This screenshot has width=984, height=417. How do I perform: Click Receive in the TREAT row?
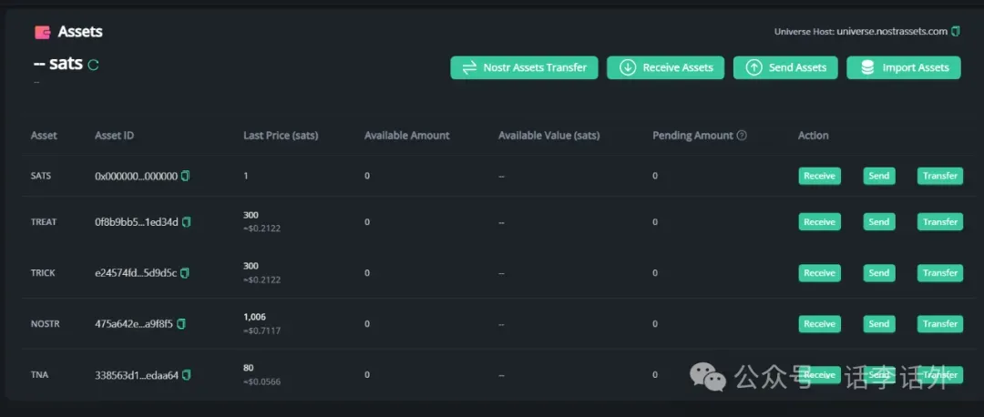point(820,222)
